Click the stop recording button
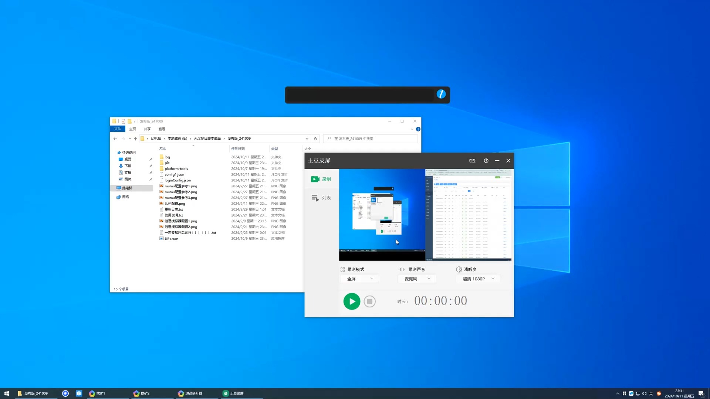The height and width of the screenshot is (399, 710). click(369, 301)
